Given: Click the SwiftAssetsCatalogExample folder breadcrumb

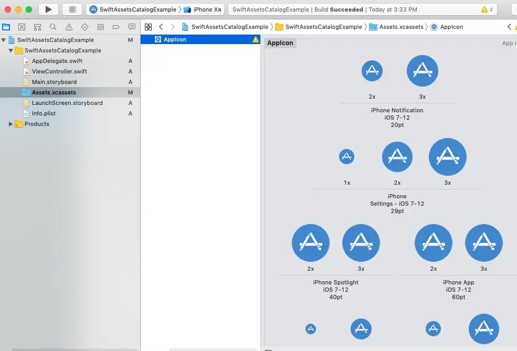Looking at the screenshot, I should coord(319,27).
